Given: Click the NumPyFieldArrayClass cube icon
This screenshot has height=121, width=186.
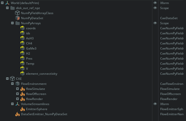Looking at the screenshot, I should point(17,13).
